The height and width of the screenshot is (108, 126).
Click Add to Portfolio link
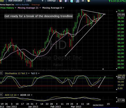point(22,5)
